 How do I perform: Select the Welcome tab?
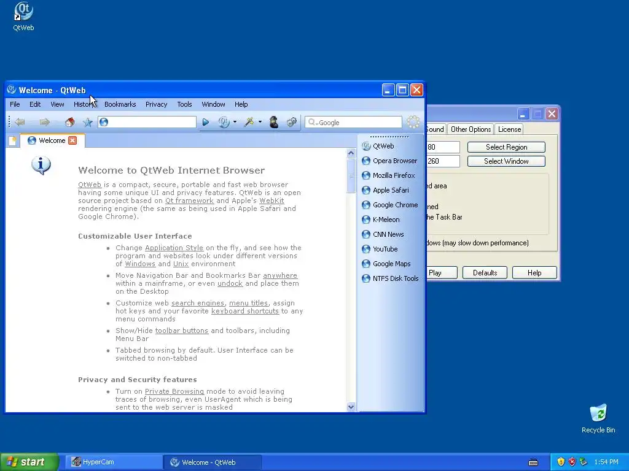click(x=52, y=140)
